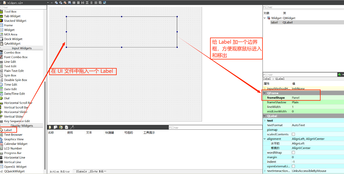This screenshot has width=344, height=174.
Task: Switch to the Action Editor tab
Action: (60, 171)
